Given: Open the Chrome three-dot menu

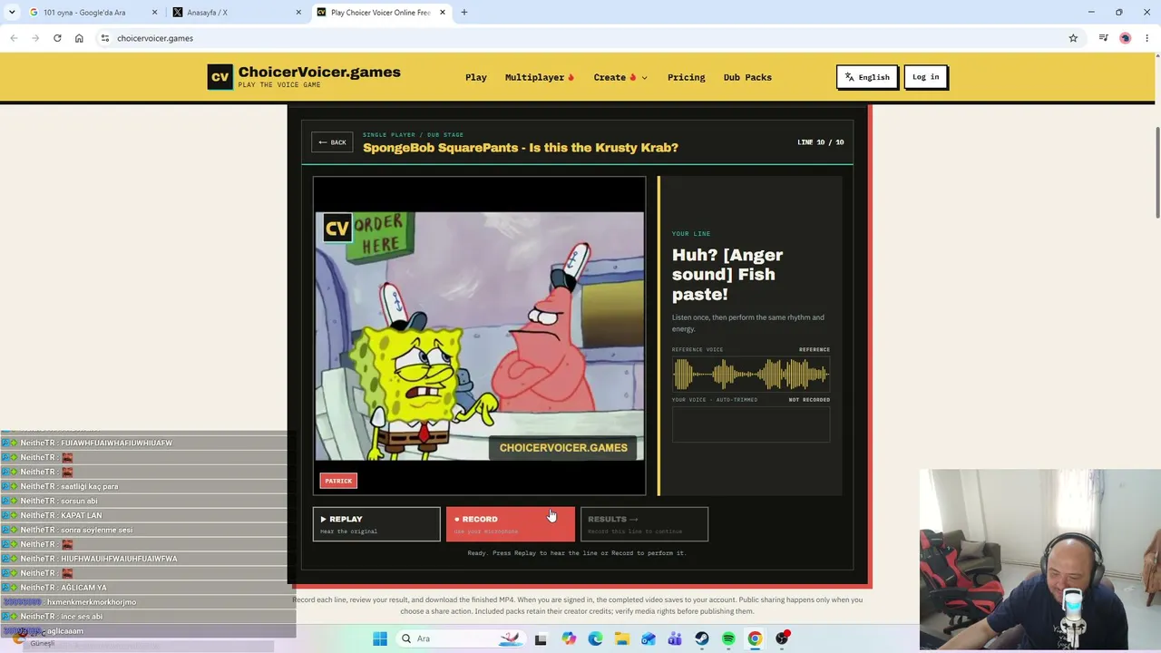Looking at the screenshot, I should (x=1147, y=38).
